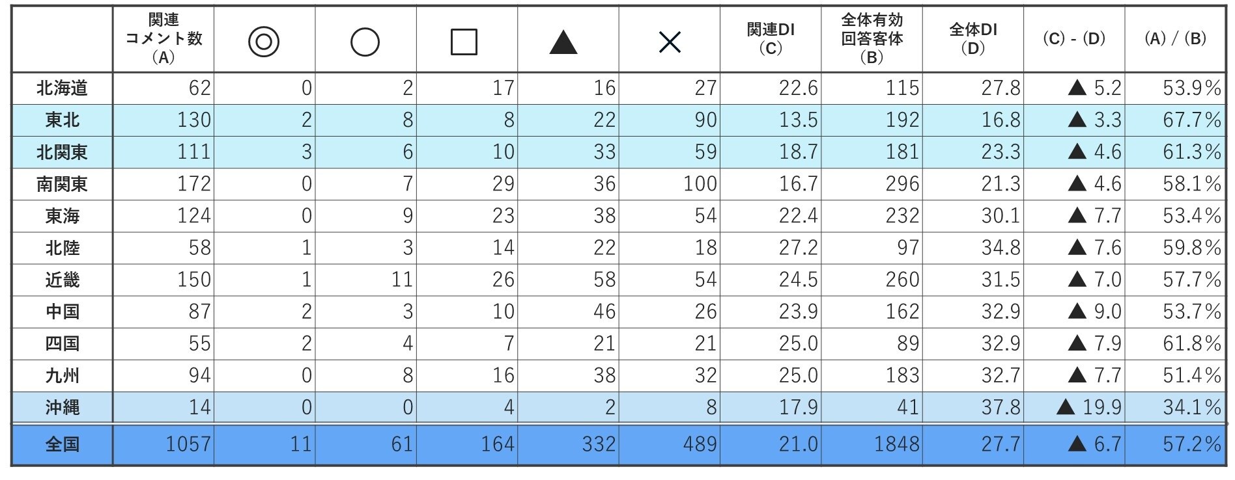Viewport: 1235px width, 480px height.
Task: Click the triangle marker beside 6.7
Action: [1077, 445]
